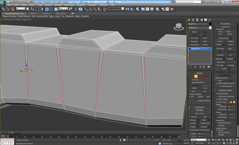
Task: Enable the By Vertex checkbox
Action: coord(190,80)
